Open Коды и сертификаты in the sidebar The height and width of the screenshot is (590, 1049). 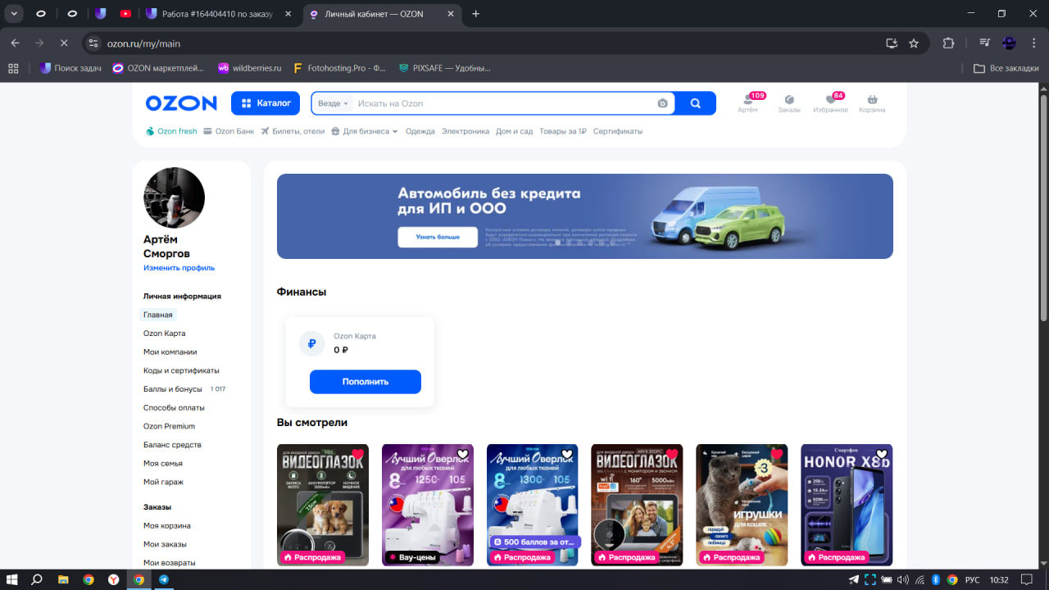coord(181,370)
